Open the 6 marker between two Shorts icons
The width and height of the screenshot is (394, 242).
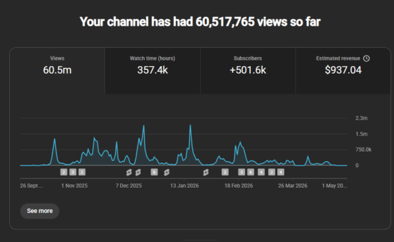[154, 172]
